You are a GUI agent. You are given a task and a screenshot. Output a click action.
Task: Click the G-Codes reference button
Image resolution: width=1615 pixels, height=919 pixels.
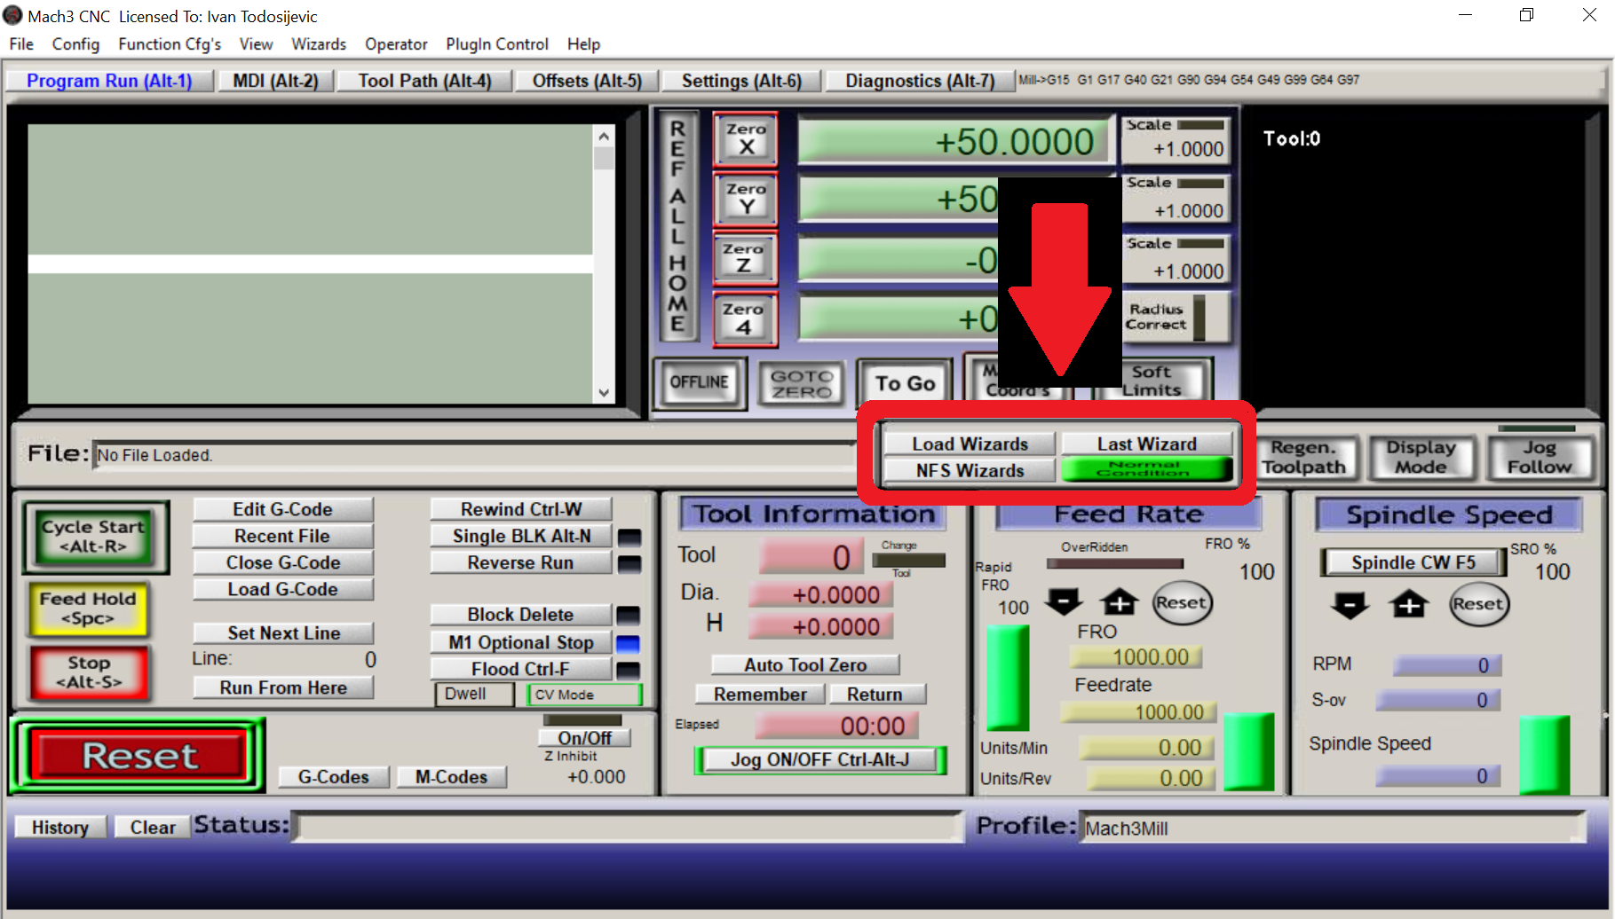(x=334, y=777)
